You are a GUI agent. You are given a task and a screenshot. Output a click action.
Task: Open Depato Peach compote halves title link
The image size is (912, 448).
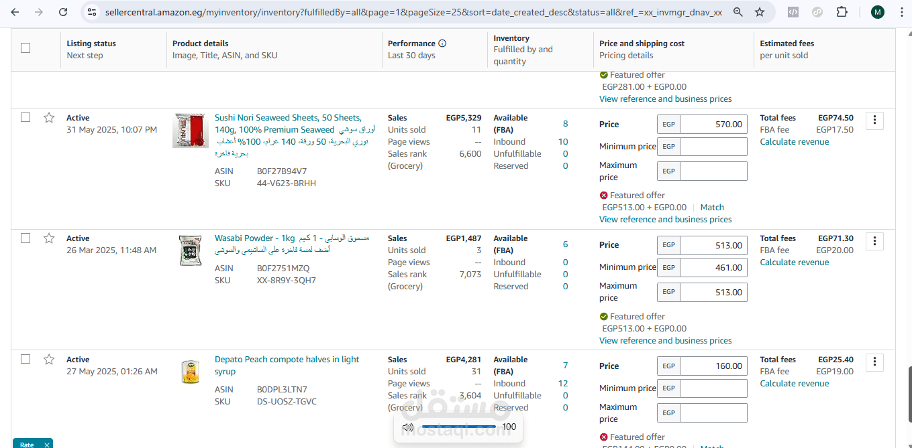coord(287,366)
